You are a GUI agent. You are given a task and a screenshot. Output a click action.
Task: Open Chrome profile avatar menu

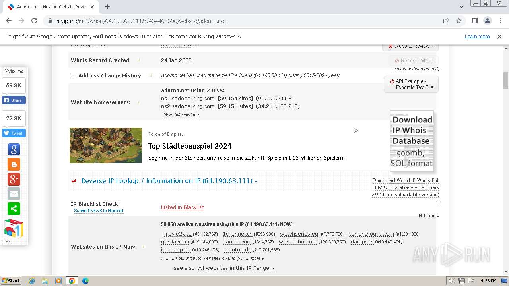[488, 21]
